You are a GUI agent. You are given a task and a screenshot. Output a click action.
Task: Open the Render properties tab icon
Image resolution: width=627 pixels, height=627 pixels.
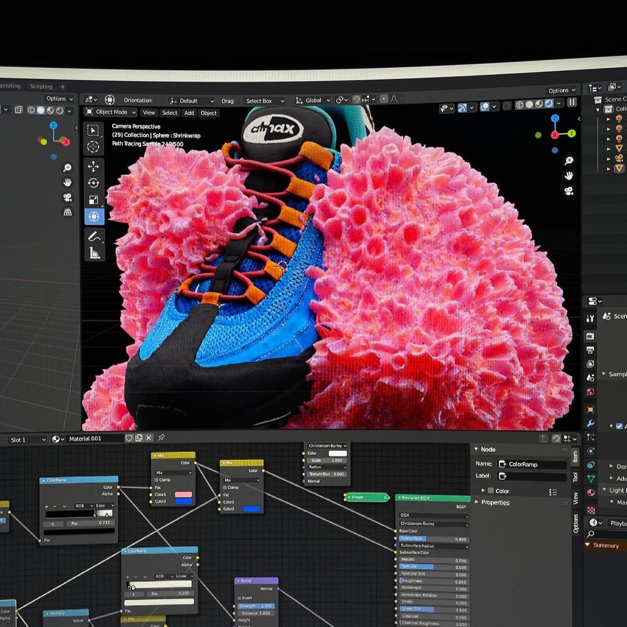tap(590, 336)
